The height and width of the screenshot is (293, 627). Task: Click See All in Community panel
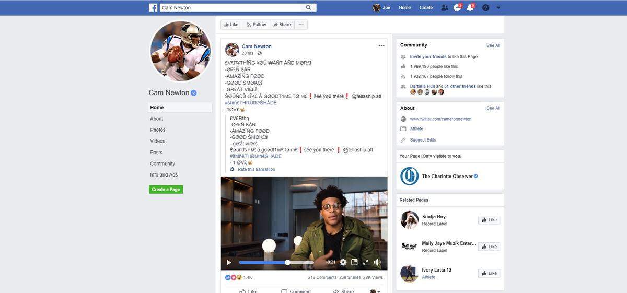pyautogui.click(x=493, y=45)
